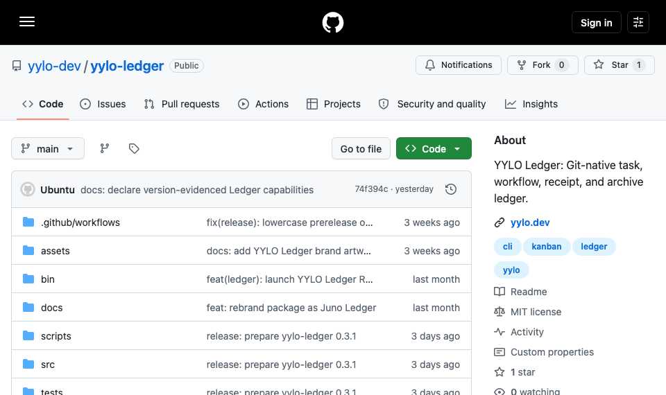Open the Custom properties link

coord(552,352)
